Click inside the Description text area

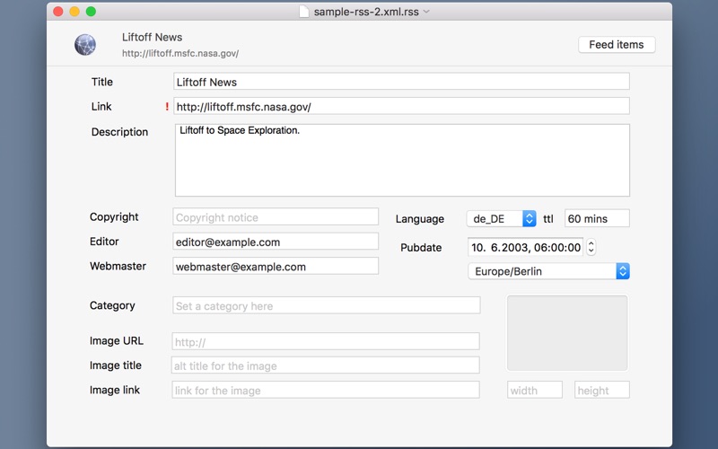(x=402, y=161)
